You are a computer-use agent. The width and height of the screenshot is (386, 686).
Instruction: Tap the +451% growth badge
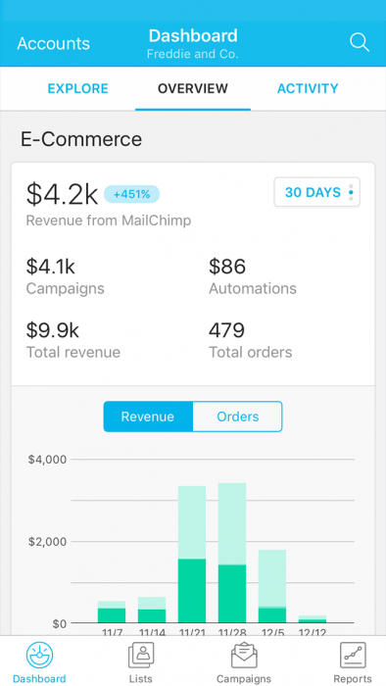pos(131,194)
